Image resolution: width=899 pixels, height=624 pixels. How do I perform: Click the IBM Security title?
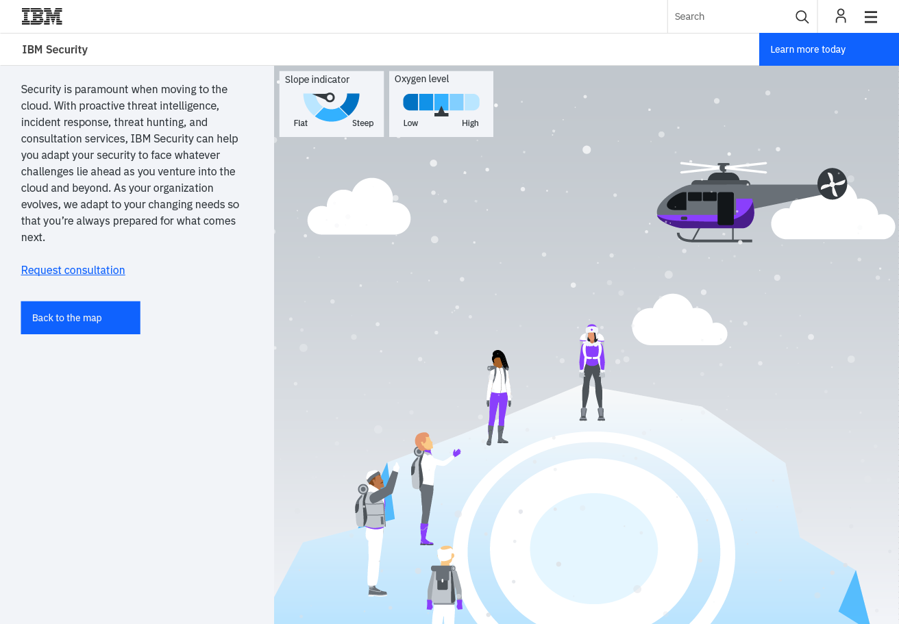point(55,49)
